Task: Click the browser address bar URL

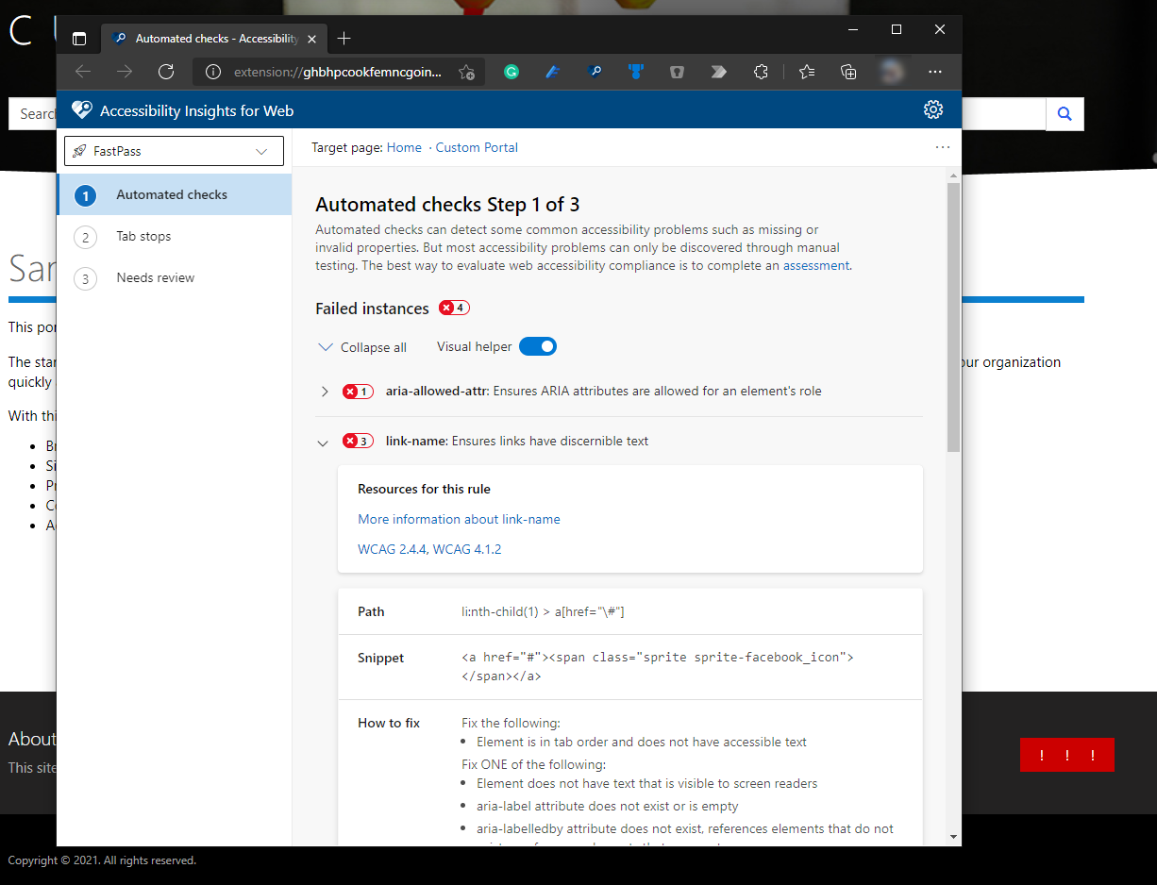Action: point(337,72)
